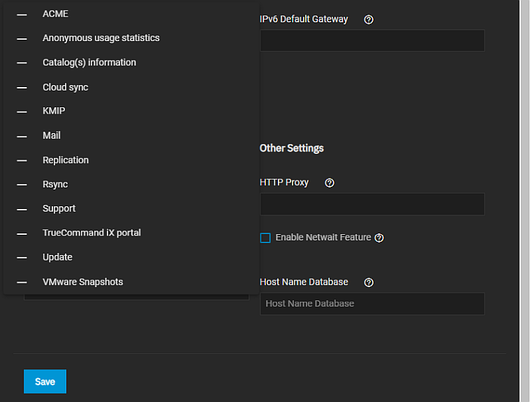Viewport: 530px width, 402px height.
Task: Select Catalog(s) information in the list
Action: click(89, 63)
